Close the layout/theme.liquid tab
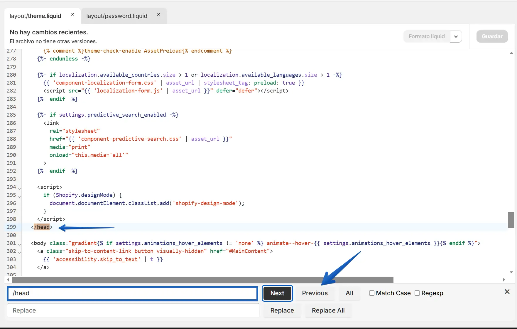This screenshot has width=517, height=329. pyautogui.click(x=73, y=15)
